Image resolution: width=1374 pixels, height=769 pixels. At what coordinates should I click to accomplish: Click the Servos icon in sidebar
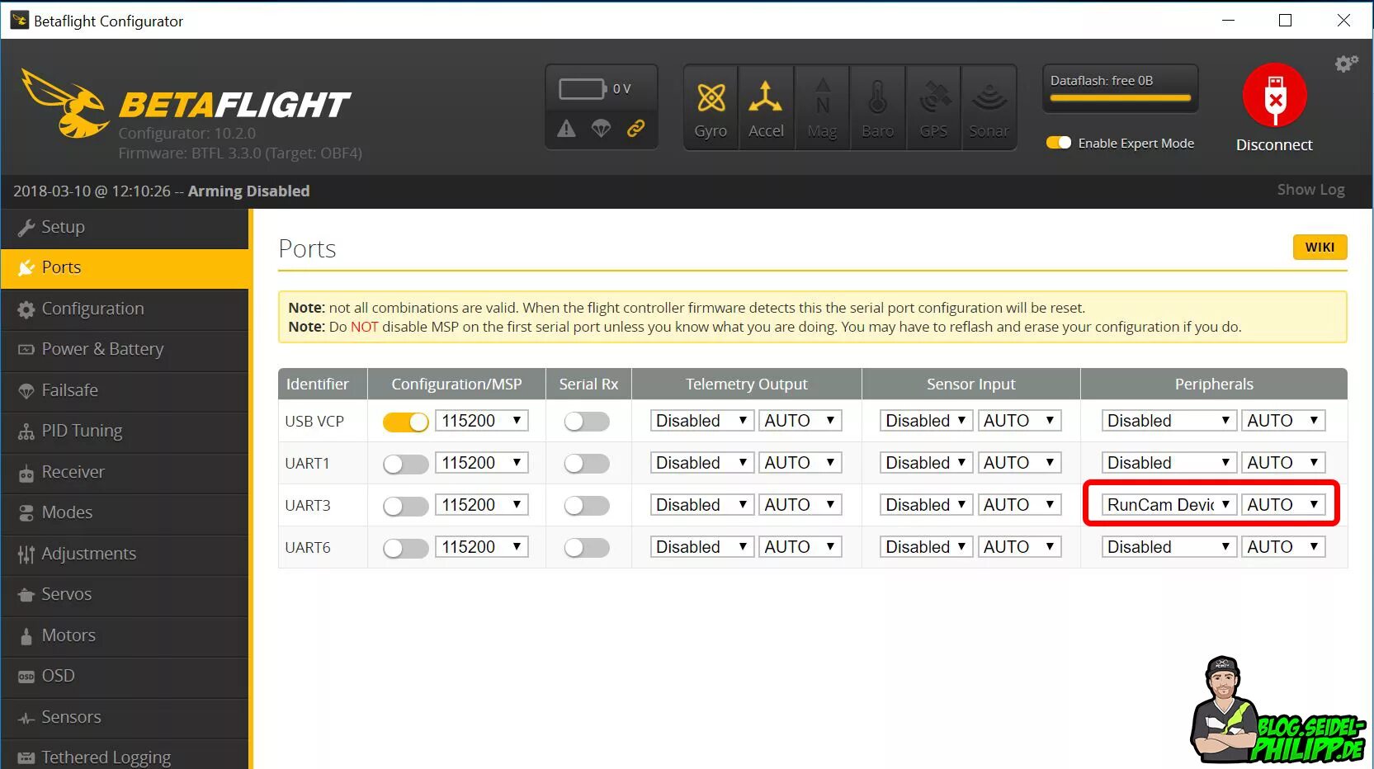pyautogui.click(x=26, y=595)
